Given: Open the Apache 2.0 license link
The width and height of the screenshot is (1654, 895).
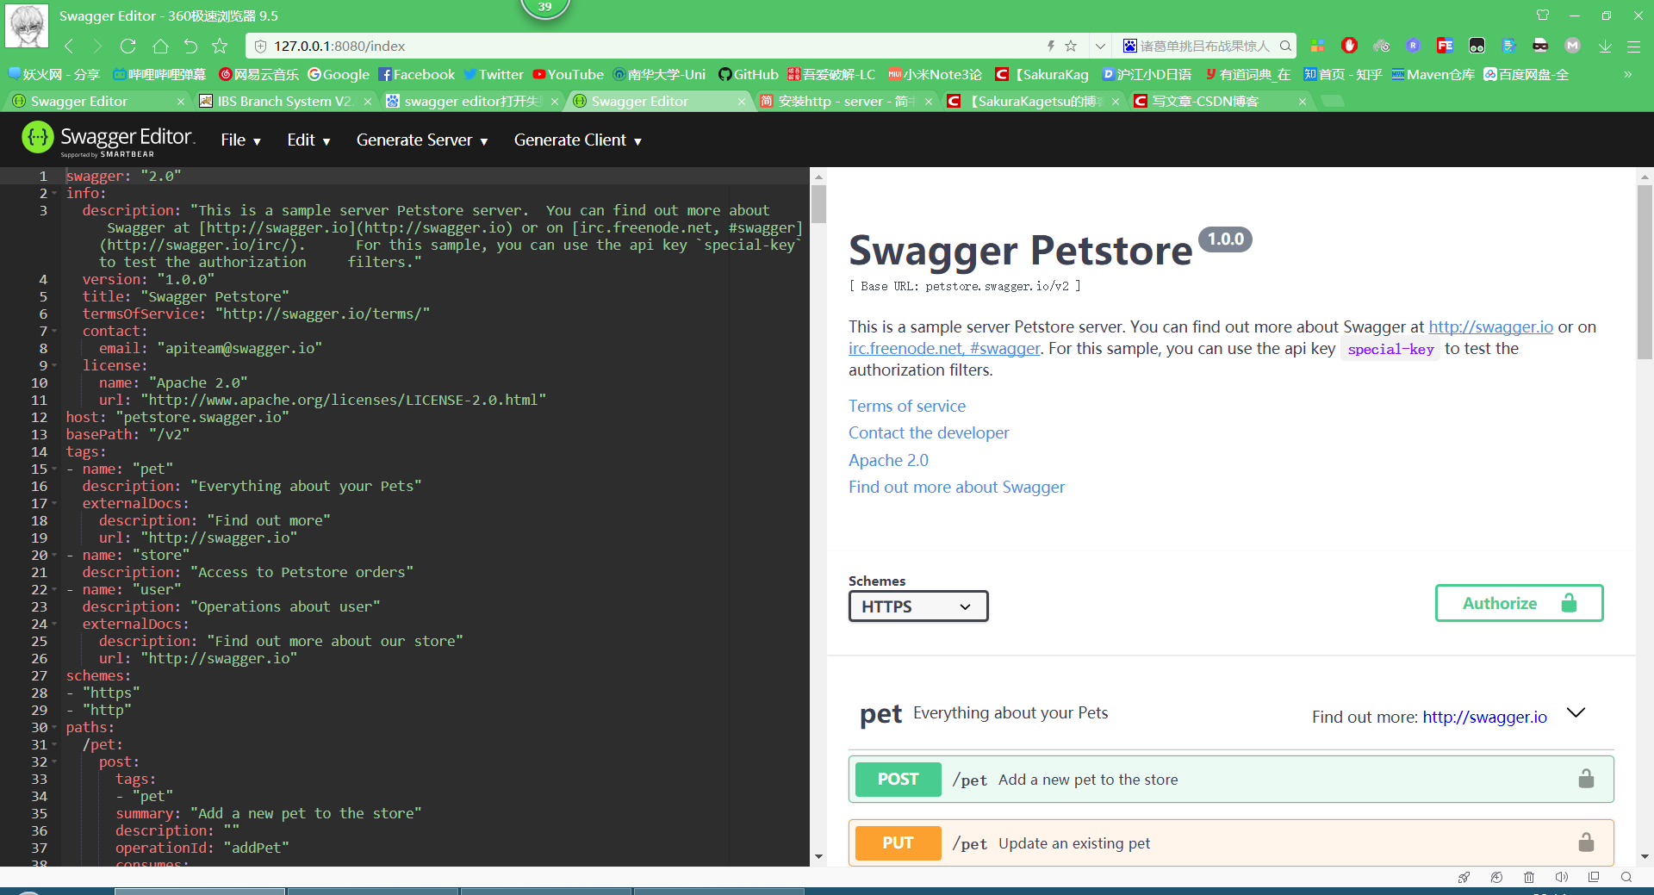Looking at the screenshot, I should tap(888, 460).
